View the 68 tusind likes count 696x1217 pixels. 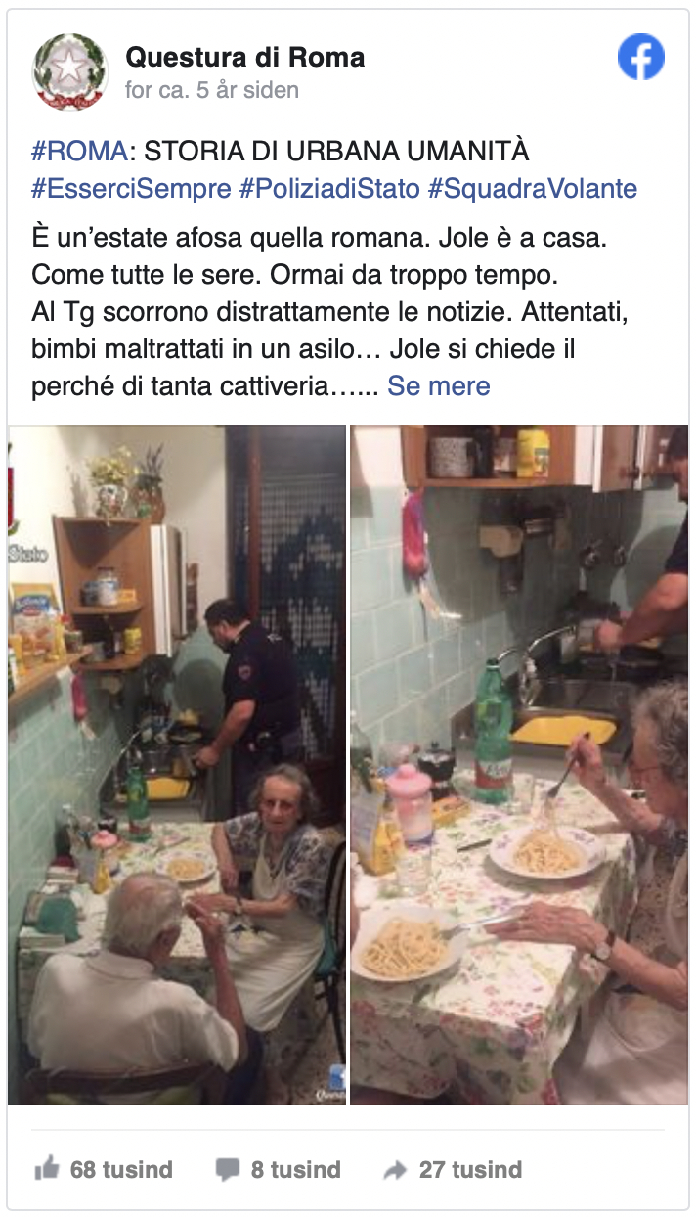[121, 1169]
